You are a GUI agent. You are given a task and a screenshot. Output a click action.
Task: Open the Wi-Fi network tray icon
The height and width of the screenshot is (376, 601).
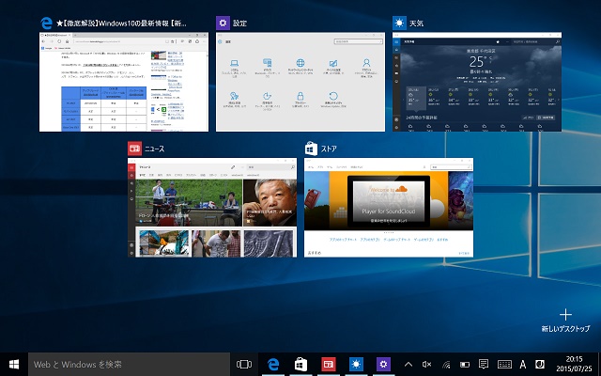[x=446, y=364]
